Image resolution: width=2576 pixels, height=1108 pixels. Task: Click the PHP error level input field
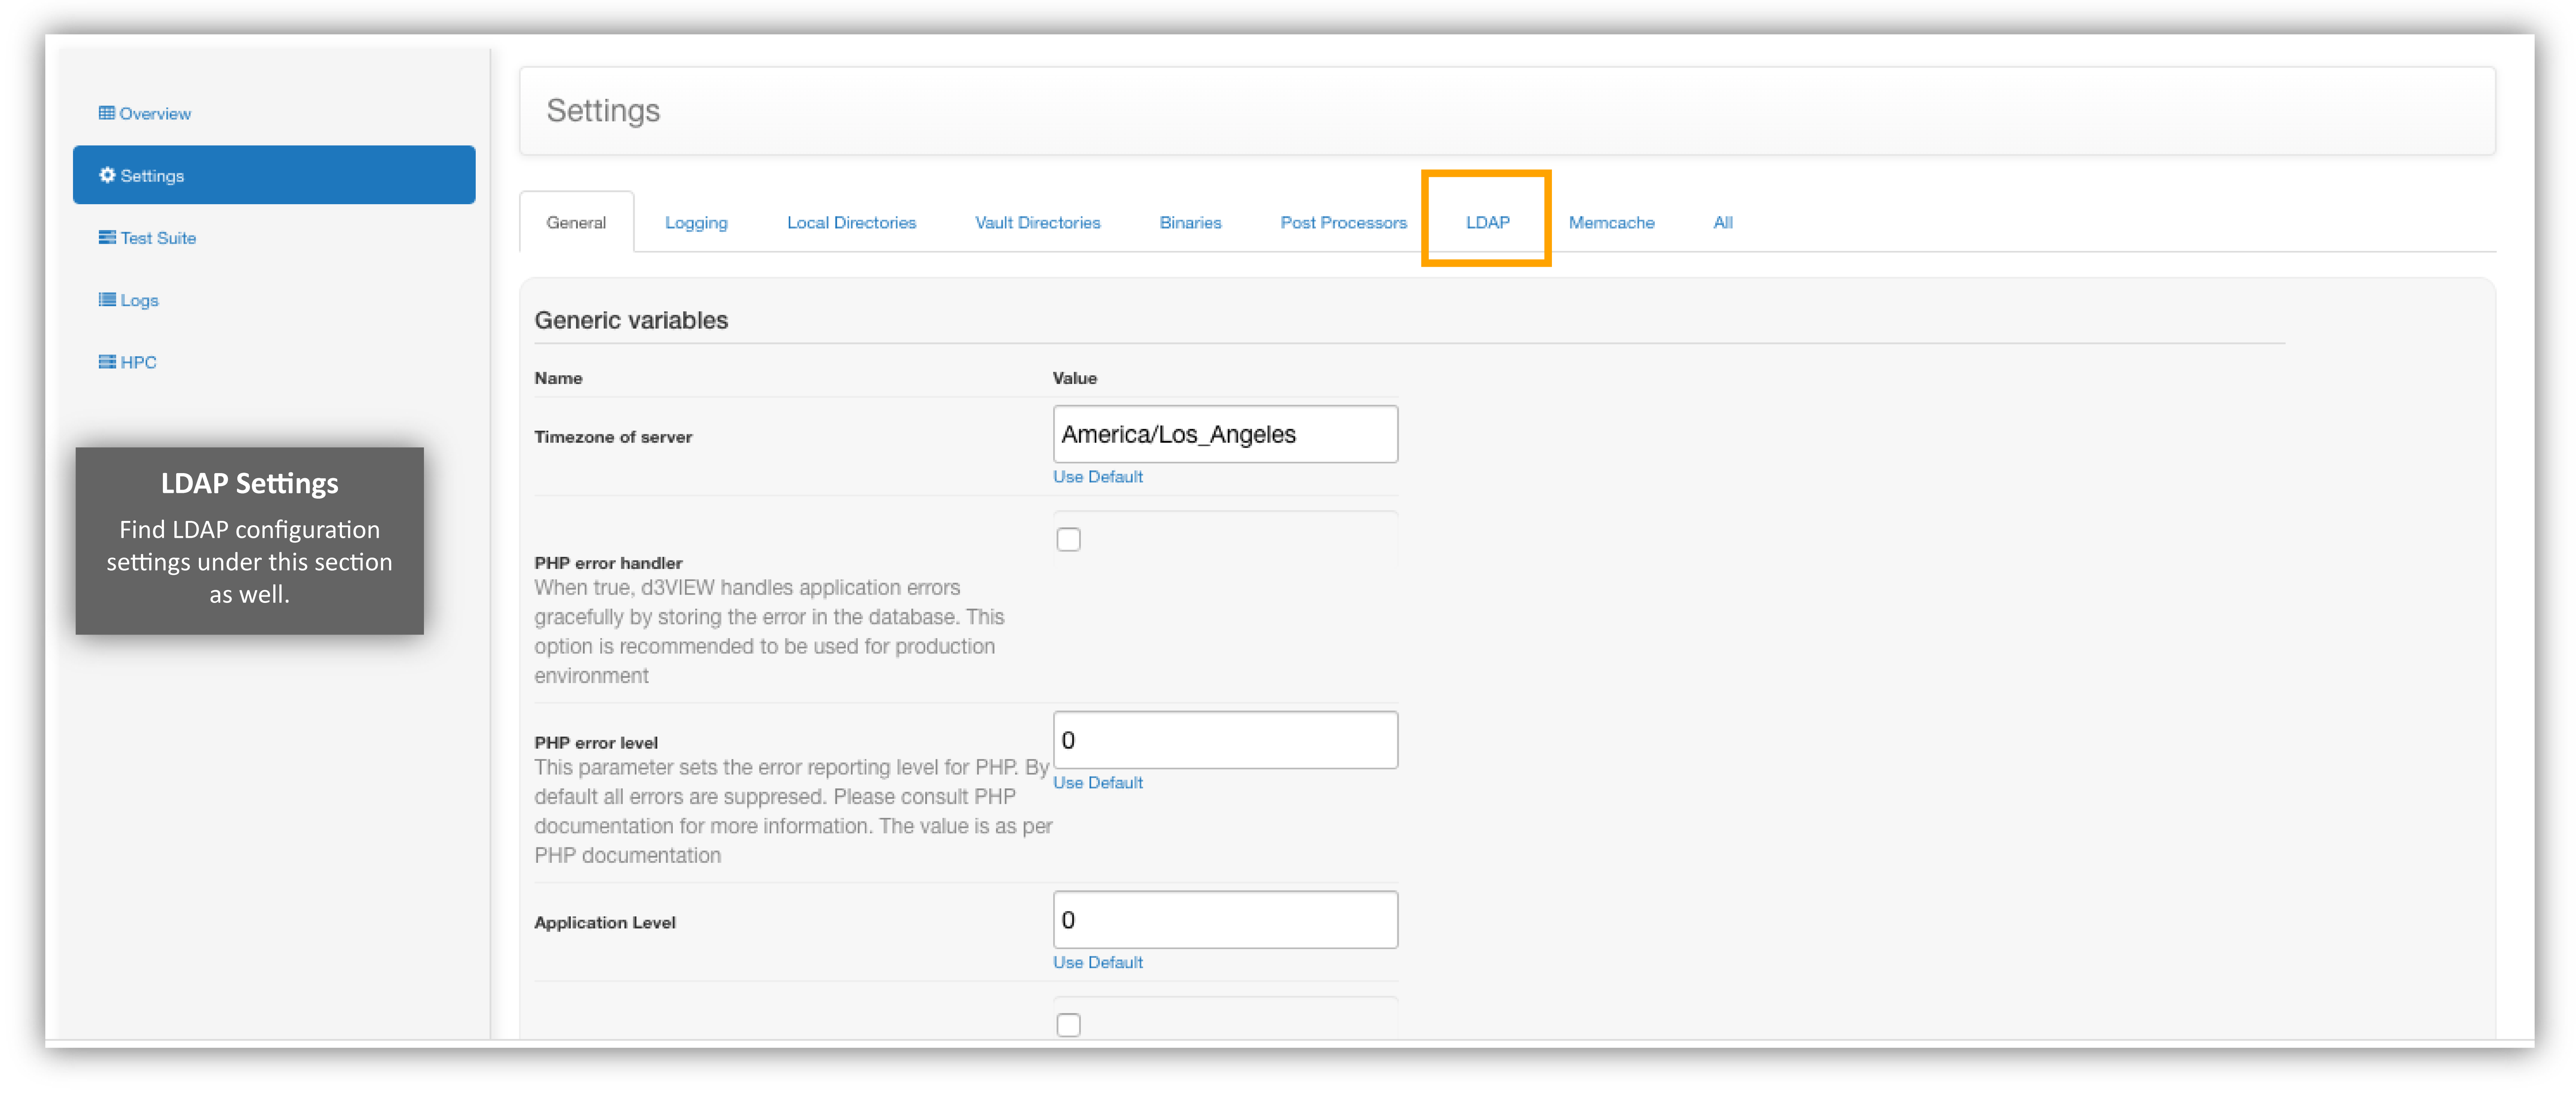coord(1225,740)
